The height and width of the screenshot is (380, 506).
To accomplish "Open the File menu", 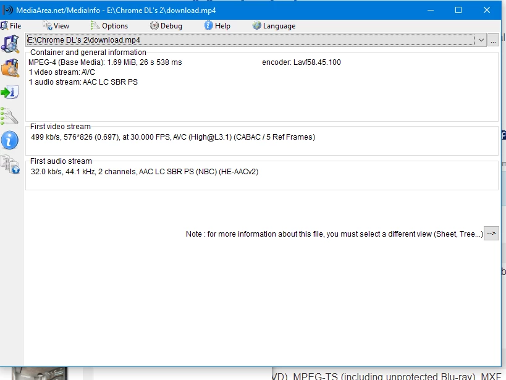I will coord(11,25).
